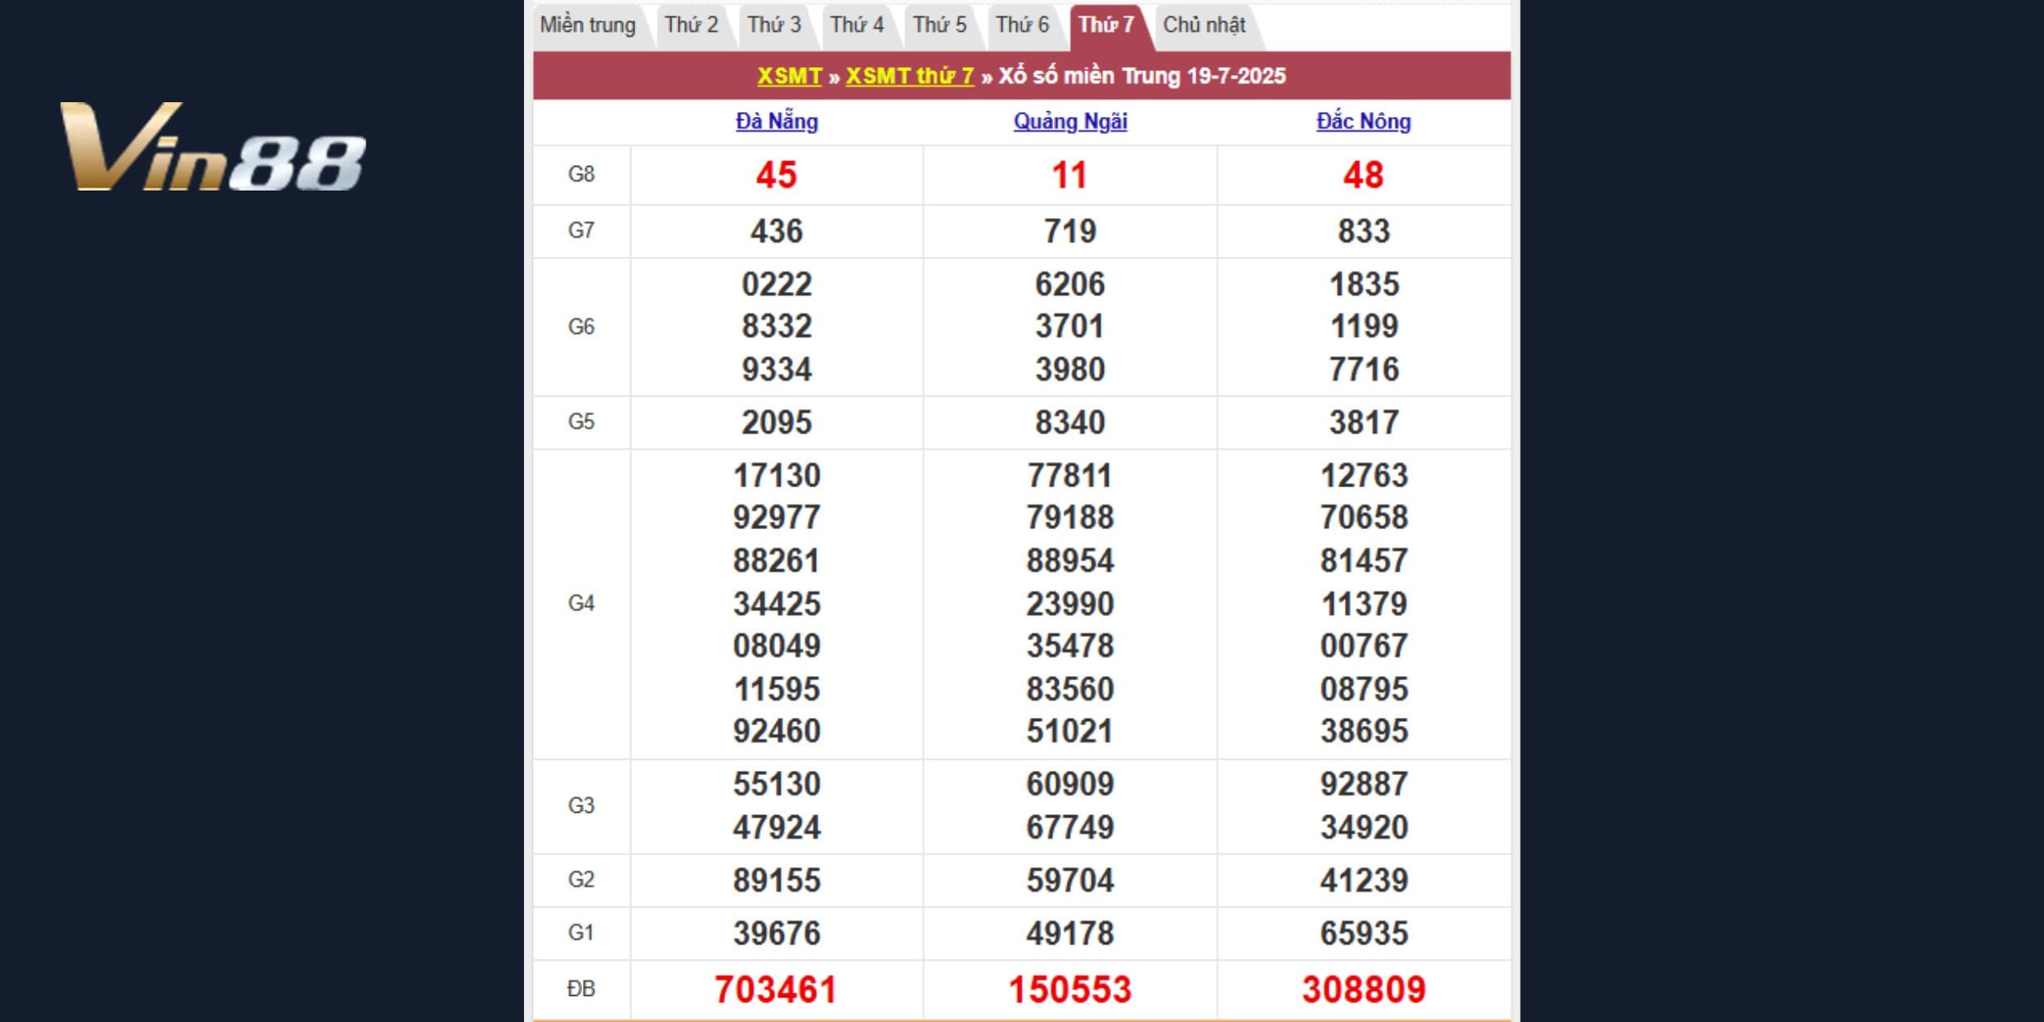Select G3 number 92887
Viewport: 2044px width, 1022px height.
point(1364,784)
